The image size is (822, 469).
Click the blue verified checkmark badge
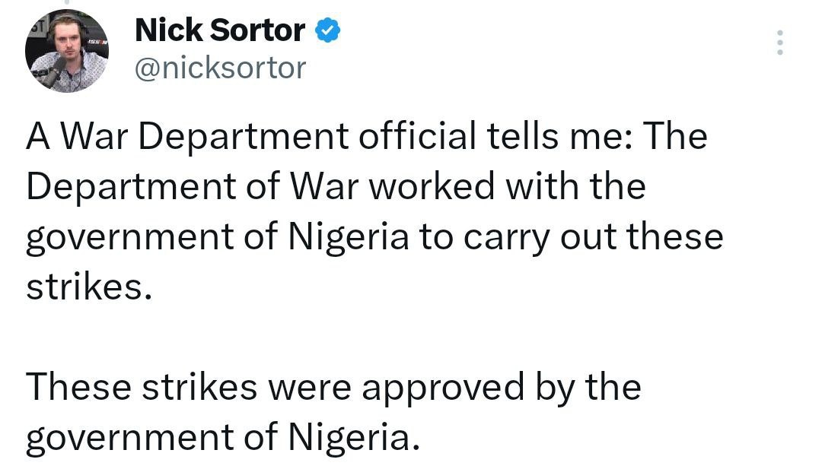pyautogui.click(x=327, y=30)
